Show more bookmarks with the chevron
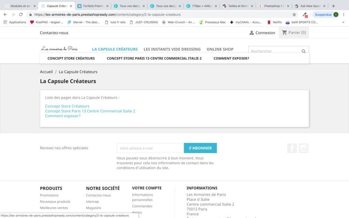 pos(343,22)
